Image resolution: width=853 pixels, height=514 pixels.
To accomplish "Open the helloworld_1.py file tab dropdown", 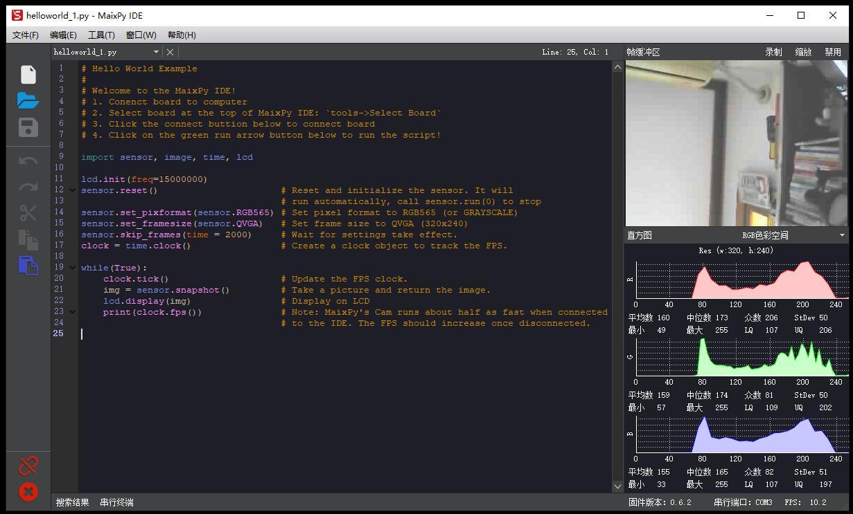I will click(156, 52).
